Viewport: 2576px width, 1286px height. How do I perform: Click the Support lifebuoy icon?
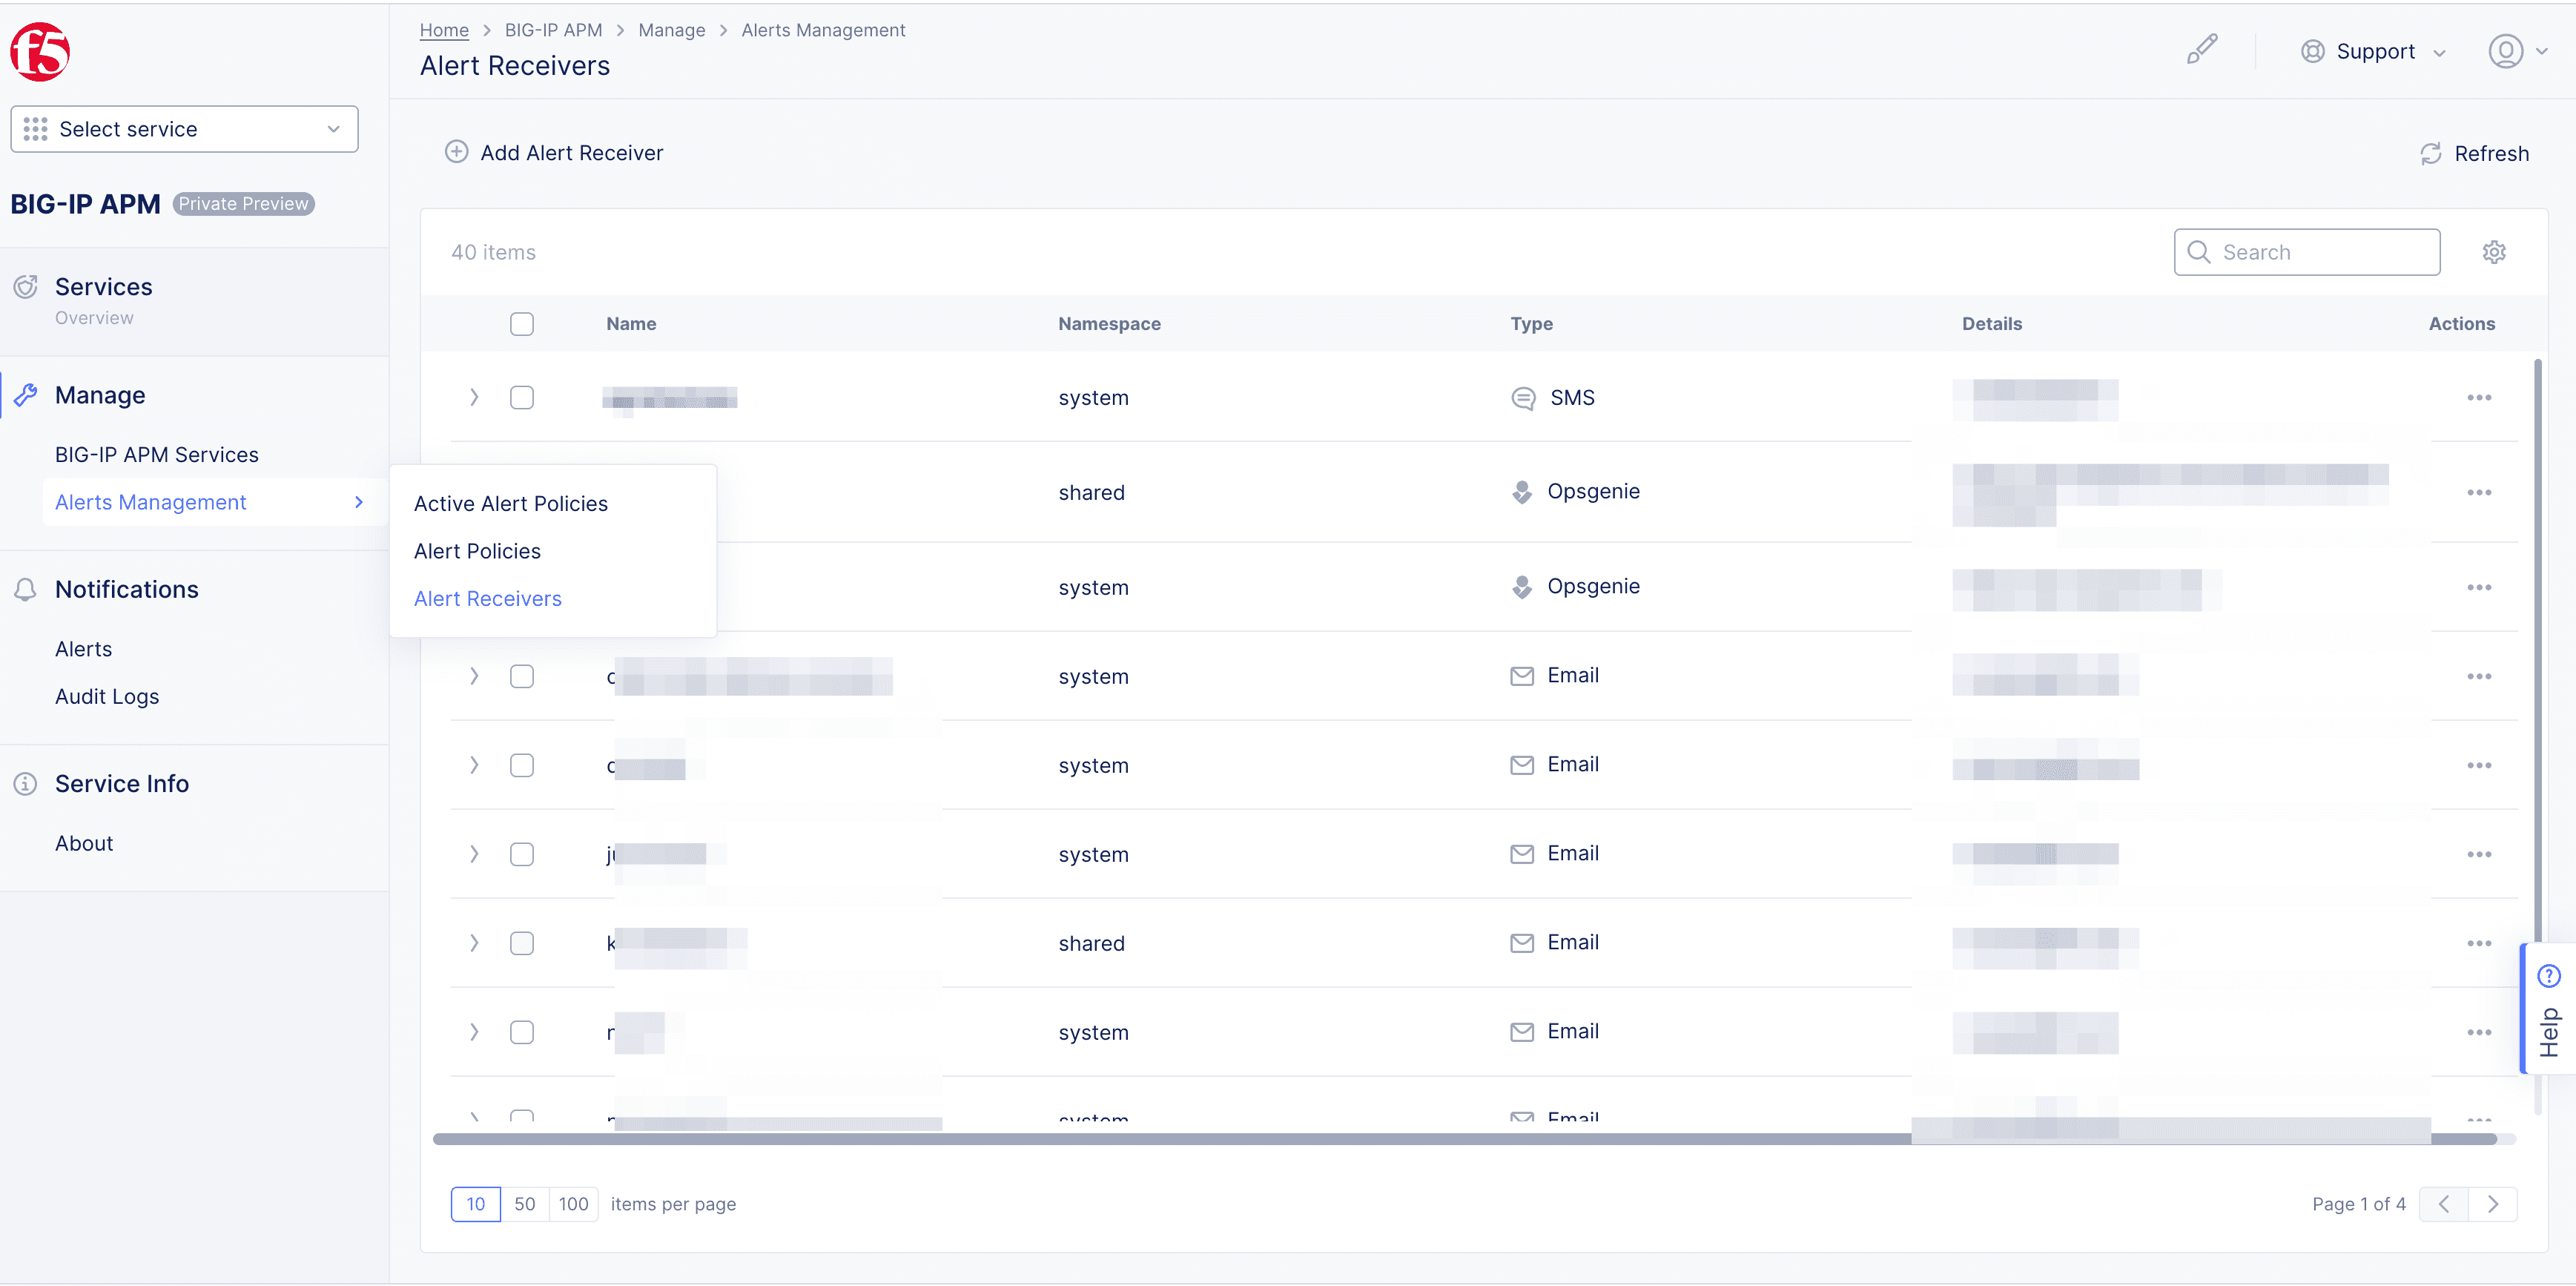tap(2312, 51)
